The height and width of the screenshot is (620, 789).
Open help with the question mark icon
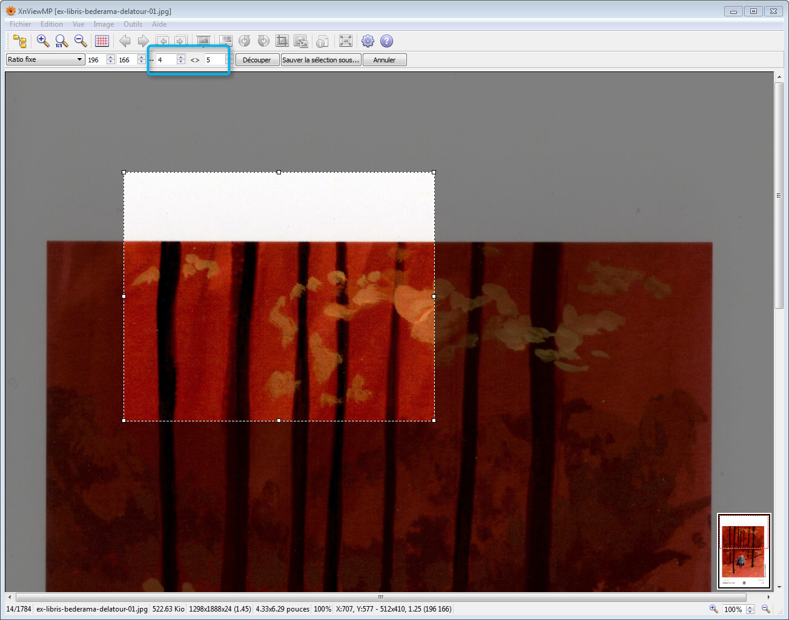click(386, 41)
